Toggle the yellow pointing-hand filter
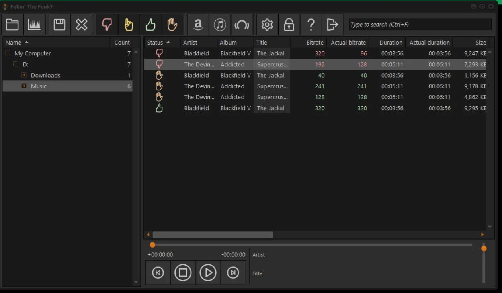 (129, 25)
